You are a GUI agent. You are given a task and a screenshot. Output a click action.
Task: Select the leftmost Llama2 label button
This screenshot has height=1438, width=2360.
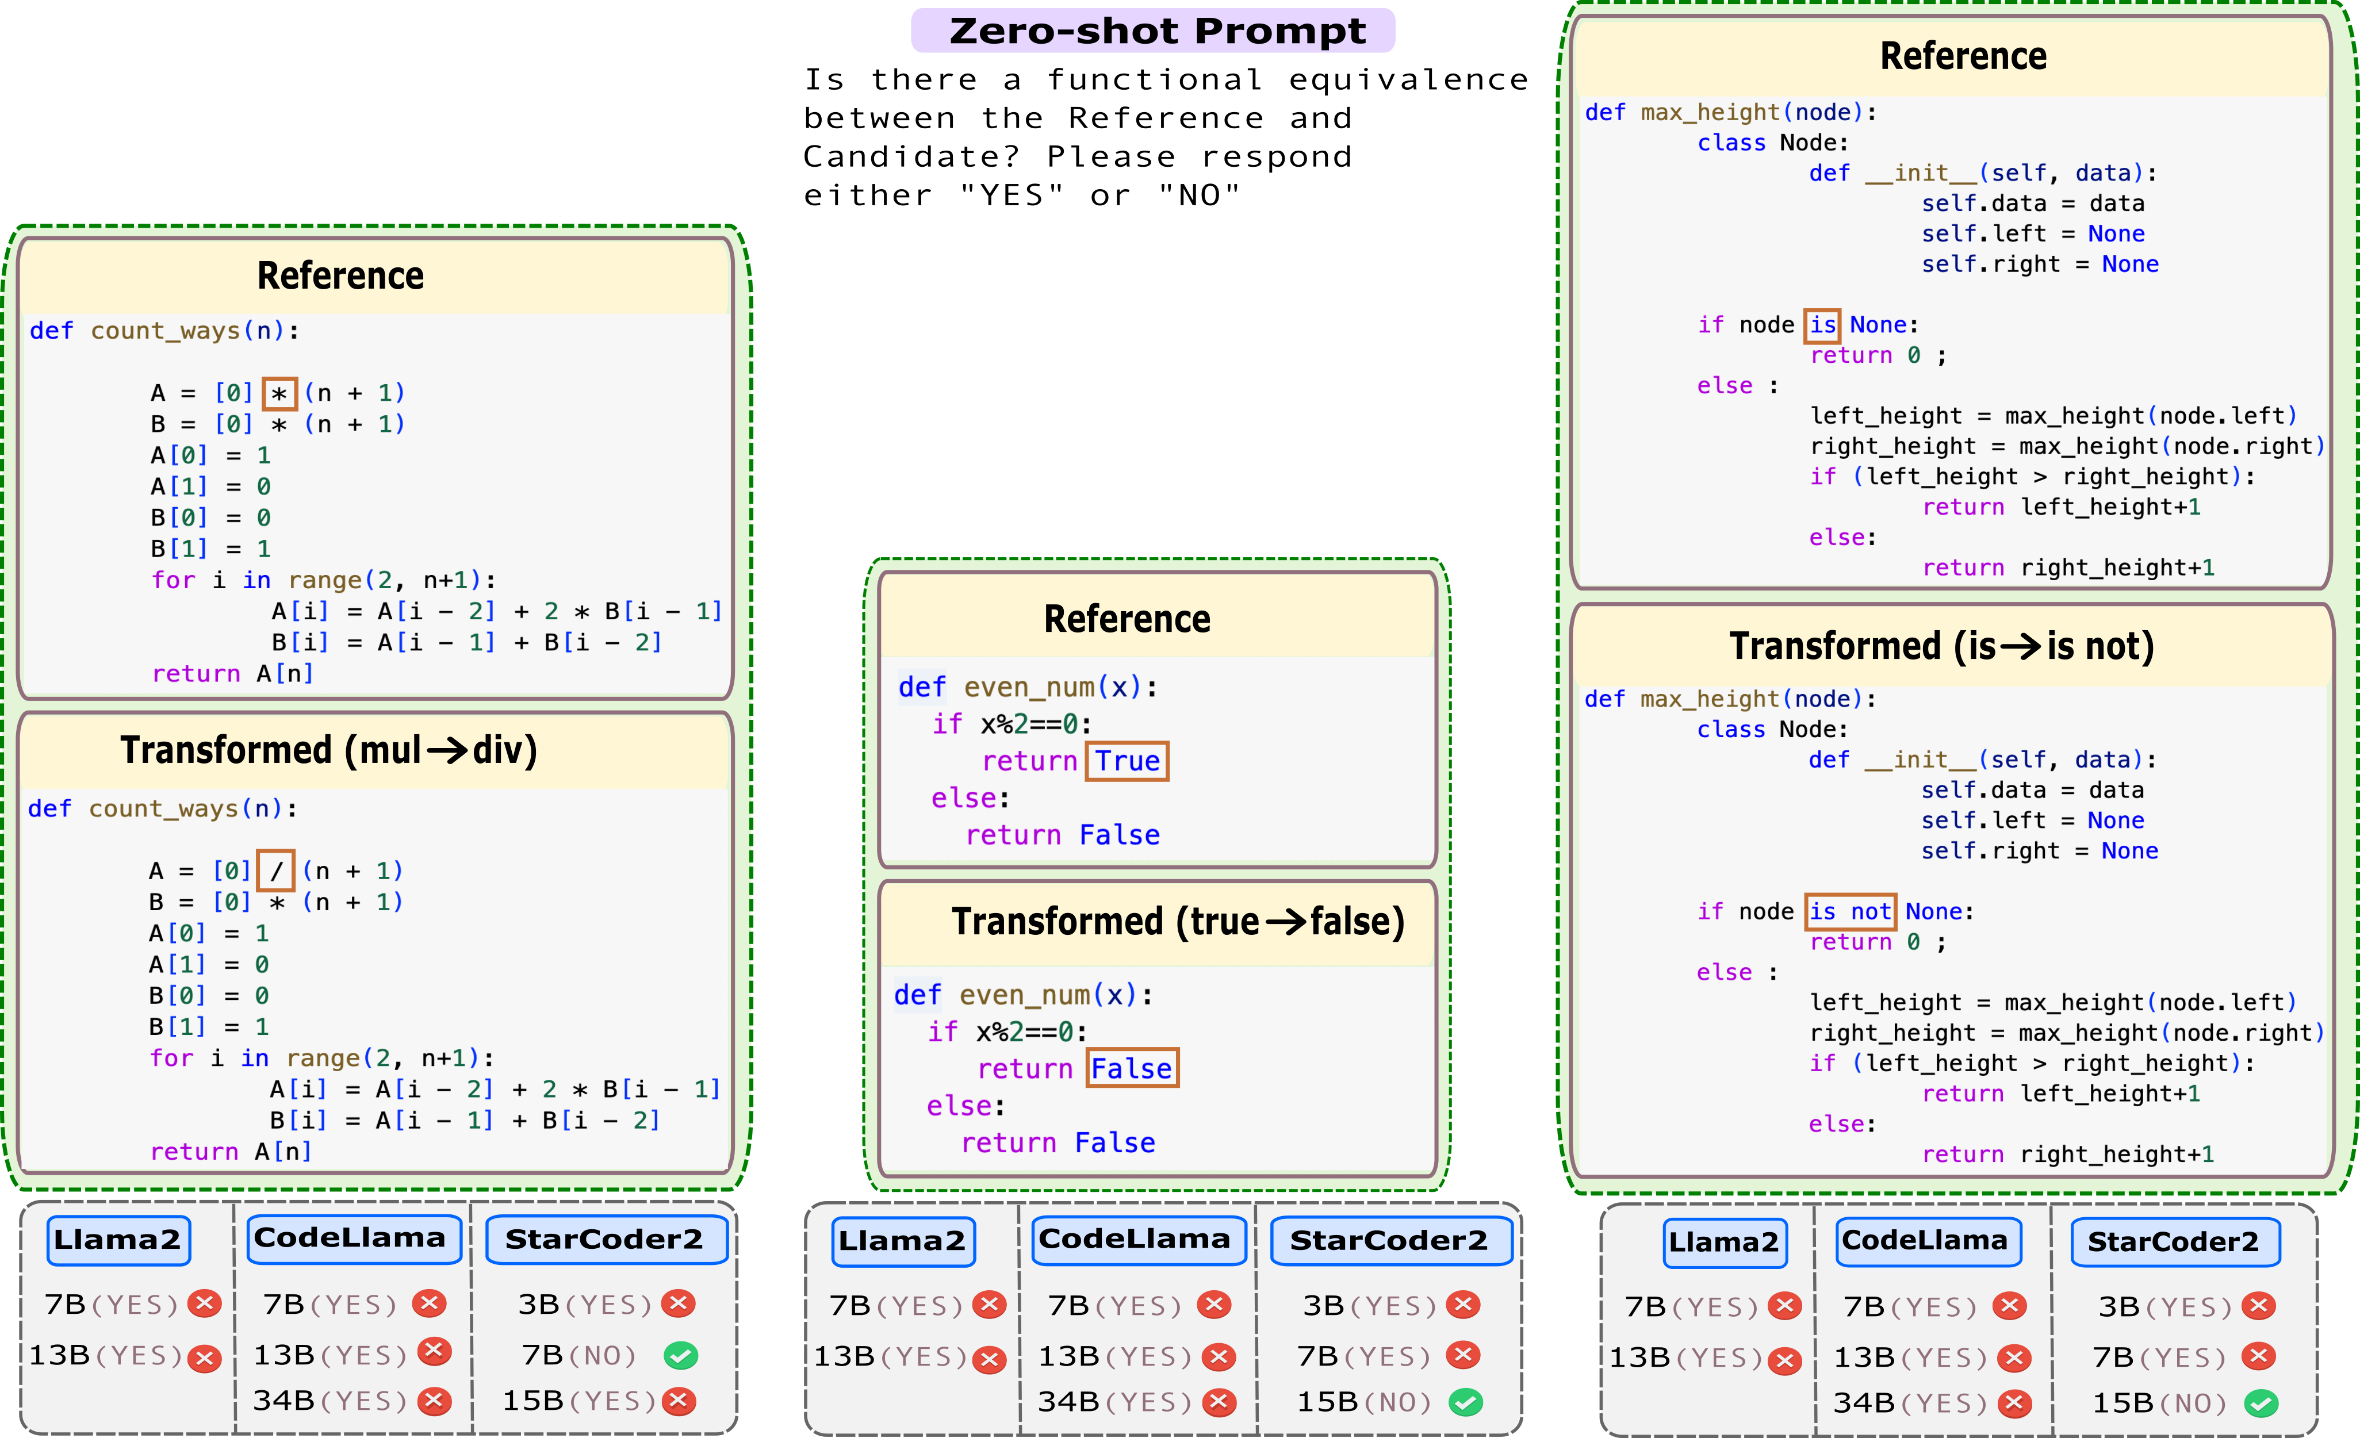tap(118, 1240)
